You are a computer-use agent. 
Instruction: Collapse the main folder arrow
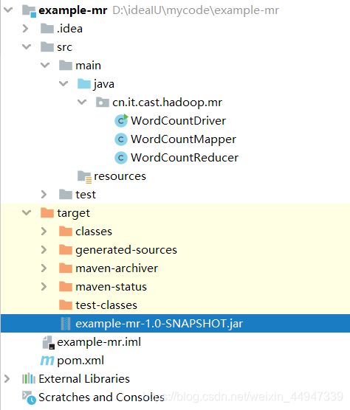[45, 66]
